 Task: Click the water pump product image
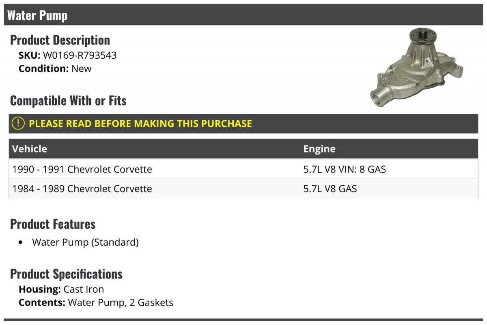click(417, 67)
